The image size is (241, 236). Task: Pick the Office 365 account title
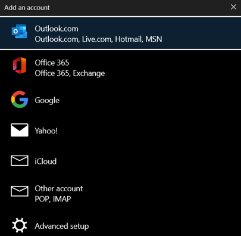click(x=52, y=63)
